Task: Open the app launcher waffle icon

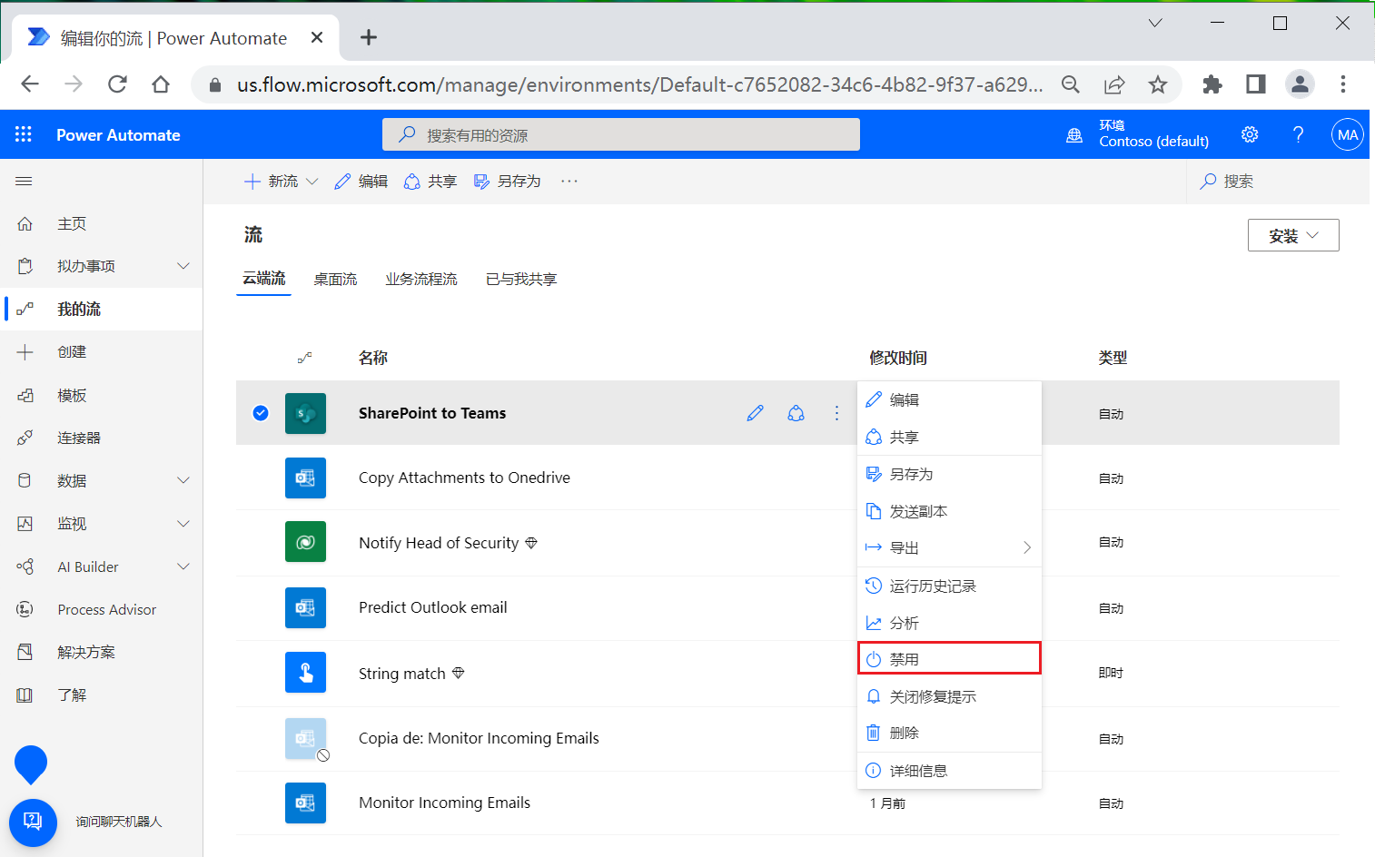Action: pyautogui.click(x=24, y=134)
